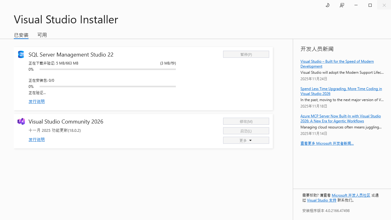This screenshot has width=391, height=220.
Task: Click the Visual Studio Community logo icon
Action: tap(21, 121)
